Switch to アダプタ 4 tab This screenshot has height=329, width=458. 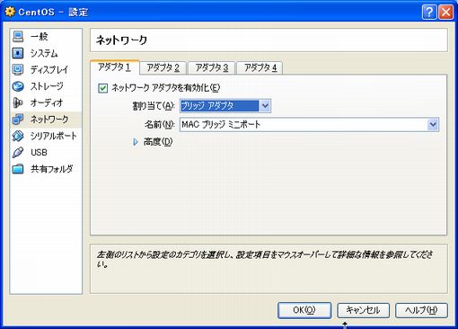pos(260,68)
